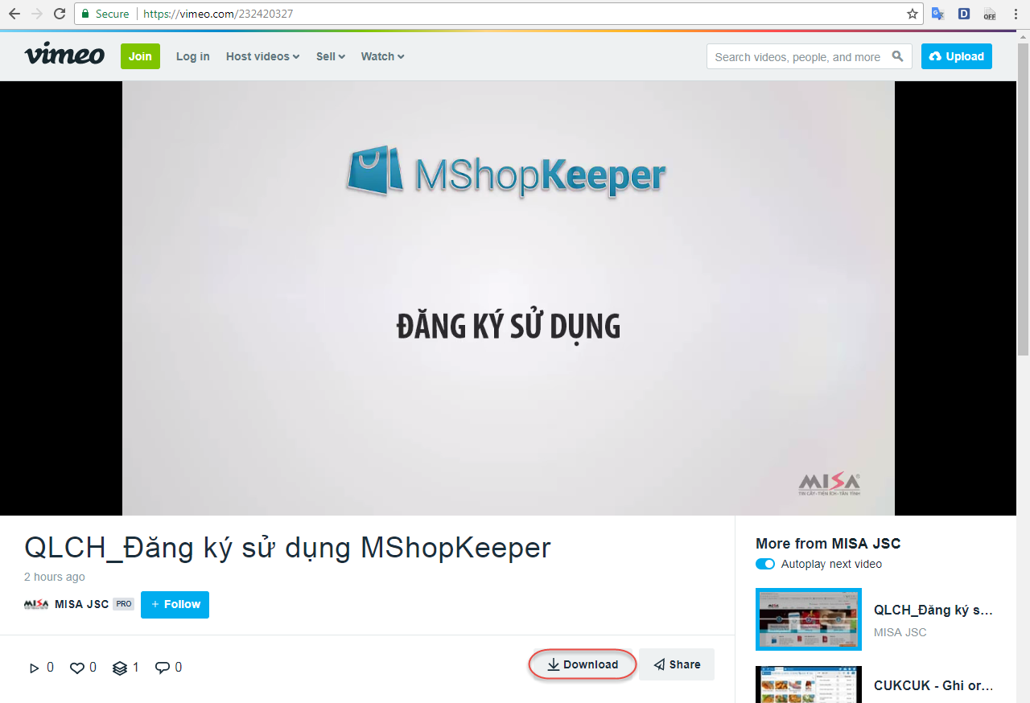Click the green Join button
Screen dimensions: 1030x703
click(x=140, y=56)
